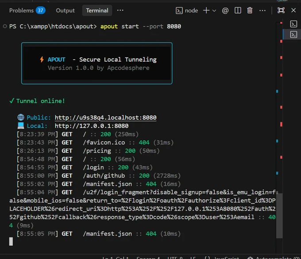Maximize the panel size icon
This screenshot has height=259, width=301.
[281, 10]
